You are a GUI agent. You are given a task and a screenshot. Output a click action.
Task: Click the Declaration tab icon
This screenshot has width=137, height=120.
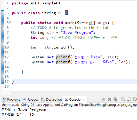tap(43, 100)
